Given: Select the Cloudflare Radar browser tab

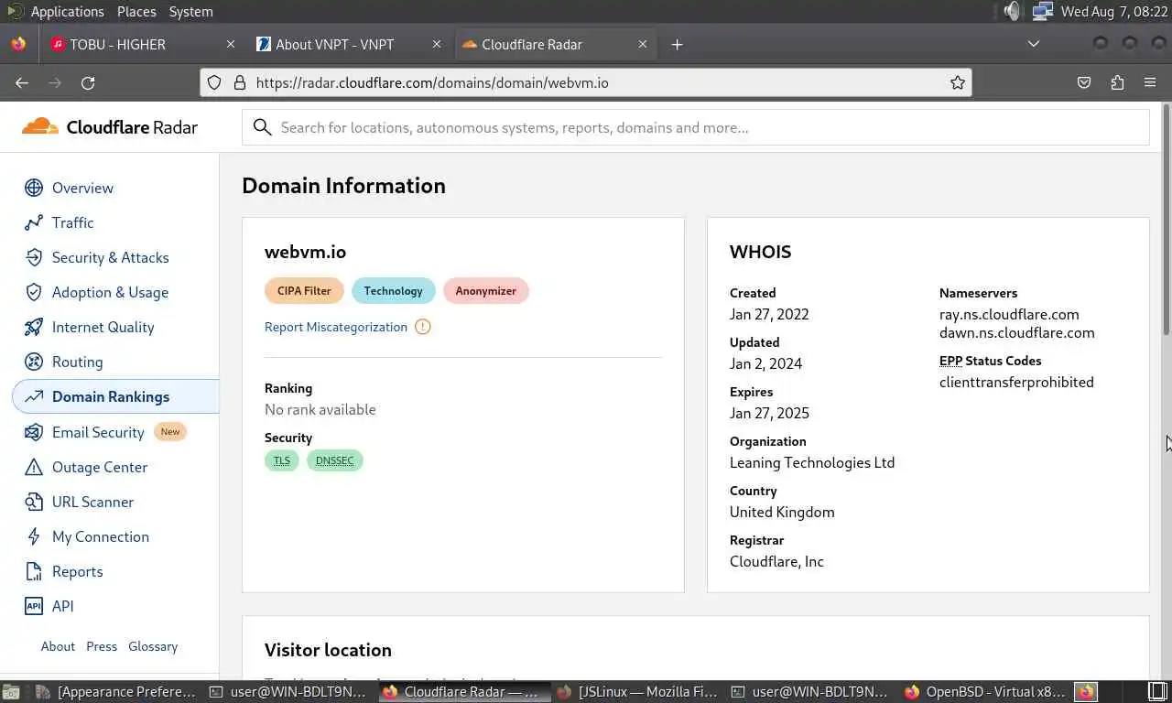Looking at the screenshot, I should [x=554, y=44].
